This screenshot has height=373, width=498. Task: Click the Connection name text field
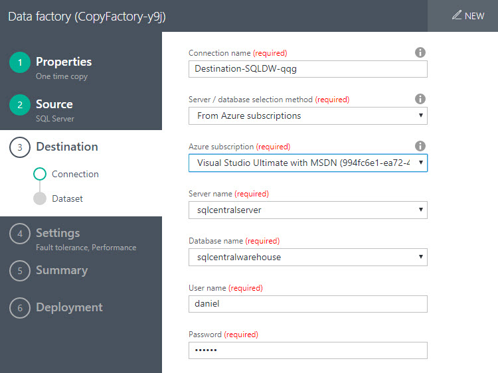[x=307, y=69]
